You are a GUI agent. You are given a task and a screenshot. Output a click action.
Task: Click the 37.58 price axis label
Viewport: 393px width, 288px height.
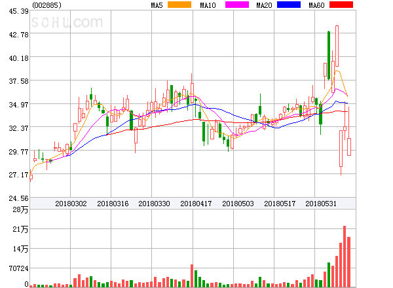[18, 81]
